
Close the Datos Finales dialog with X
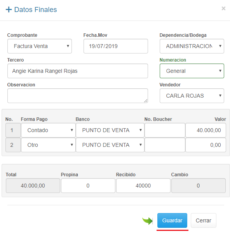[x=223, y=9]
